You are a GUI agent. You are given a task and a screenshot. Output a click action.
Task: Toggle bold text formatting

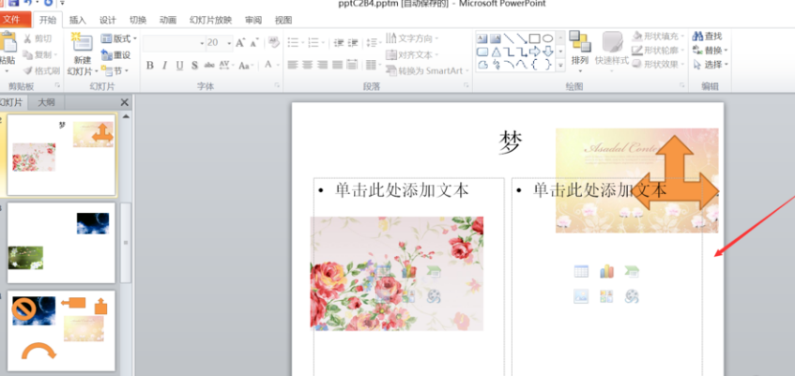tap(150, 66)
